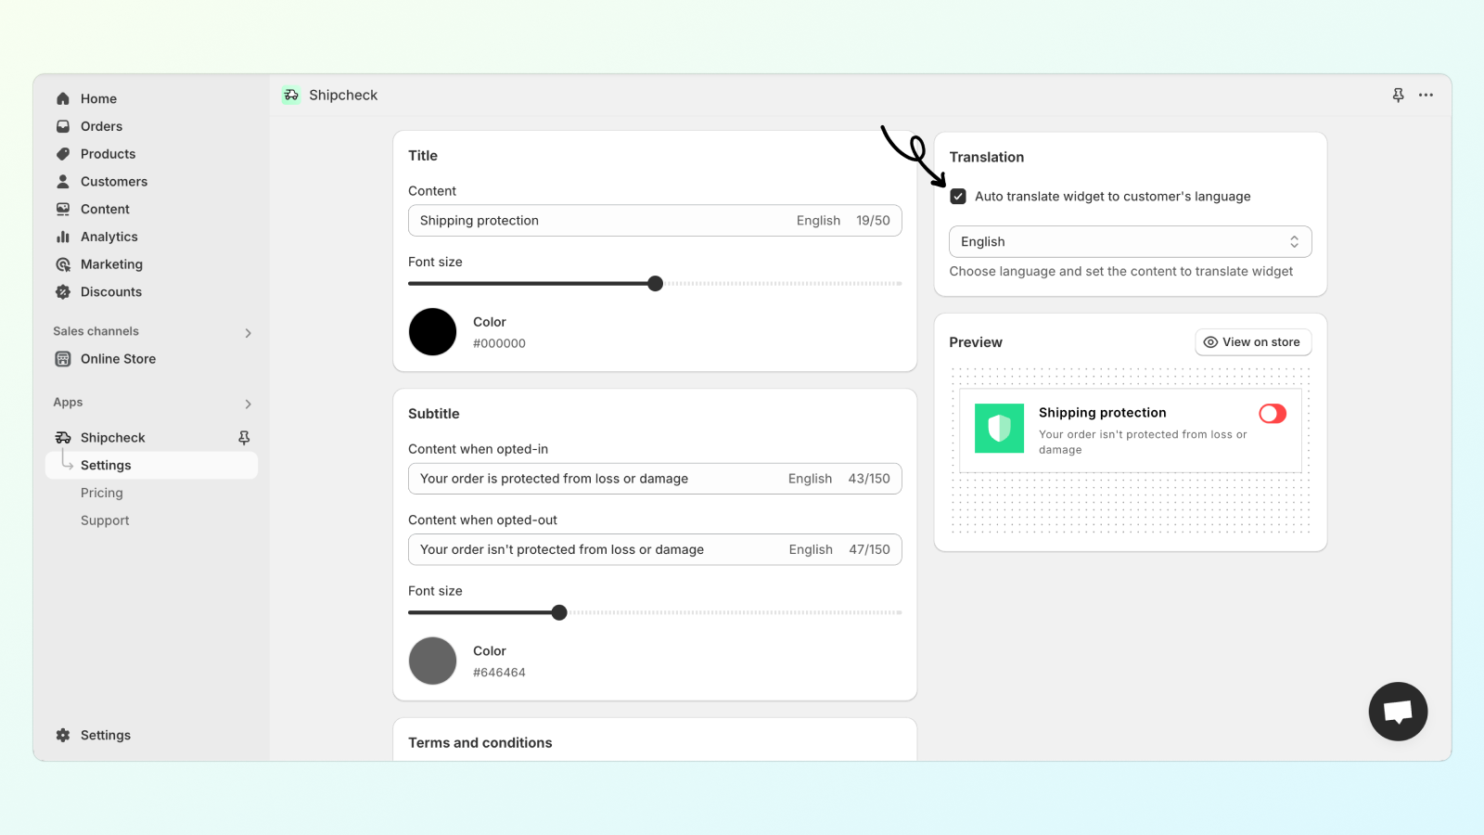Click the Products tag icon
Image resolution: width=1484 pixels, height=835 pixels.
pyautogui.click(x=63, y=154)
